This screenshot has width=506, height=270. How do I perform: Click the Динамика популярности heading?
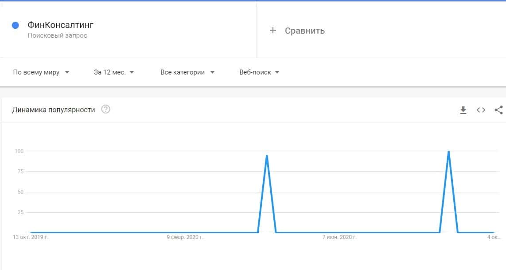54,110
